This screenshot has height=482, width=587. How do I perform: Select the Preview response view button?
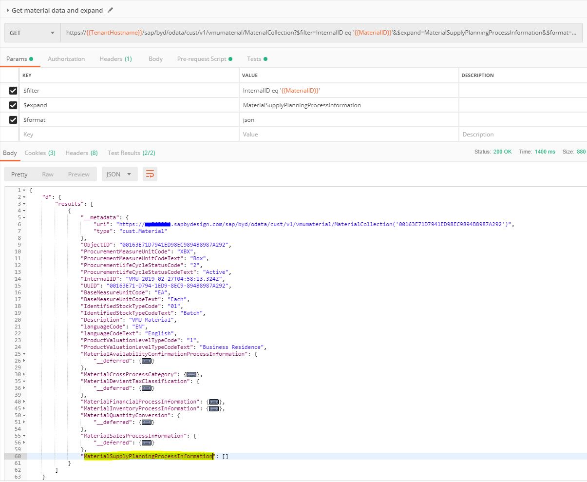coord(78,174)
